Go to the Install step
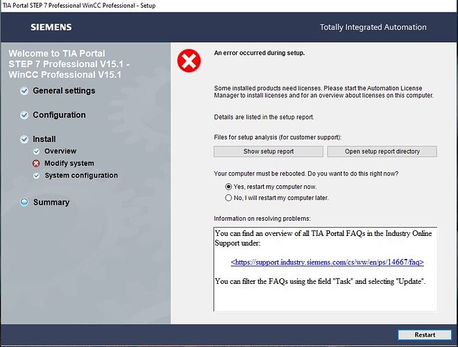This screenshot has width=458, height=347. [x=44, y=139]
